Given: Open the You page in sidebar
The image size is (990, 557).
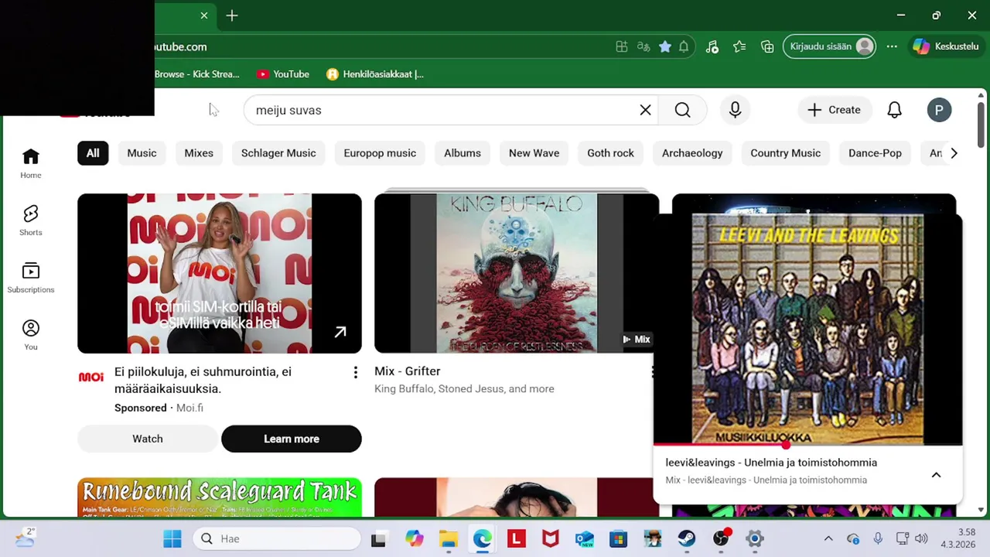Looking at the screenshot, I should click(31, 335).
